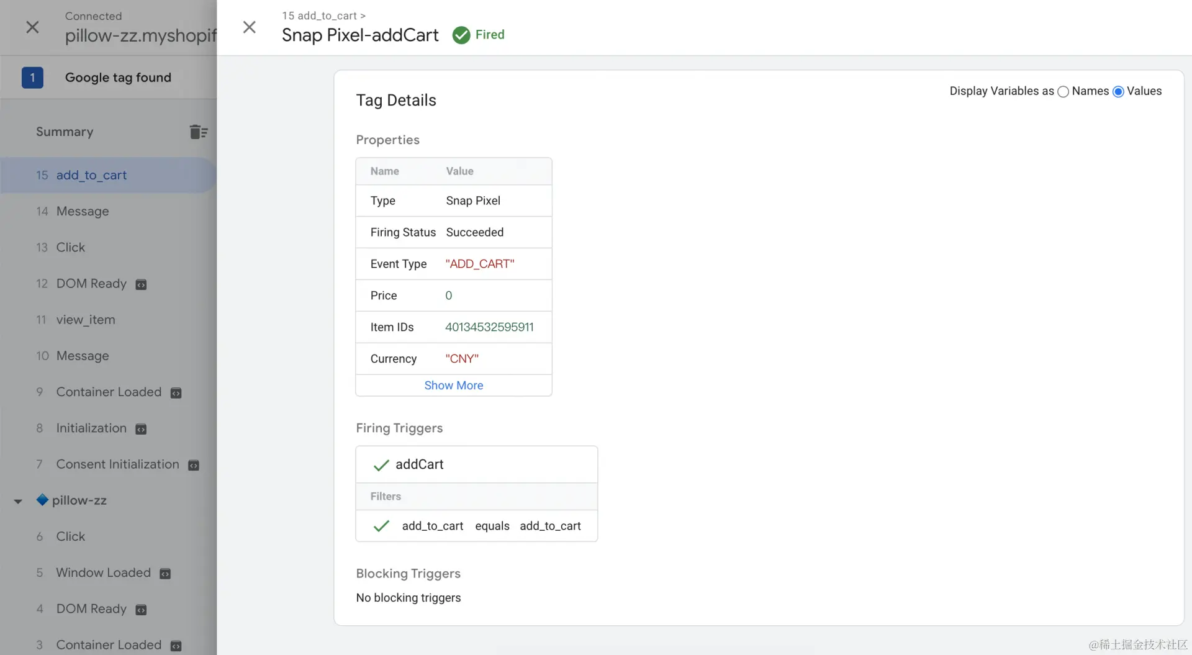
Task: Click the green Fired status checkmark icon
Action: pos(461,35)
